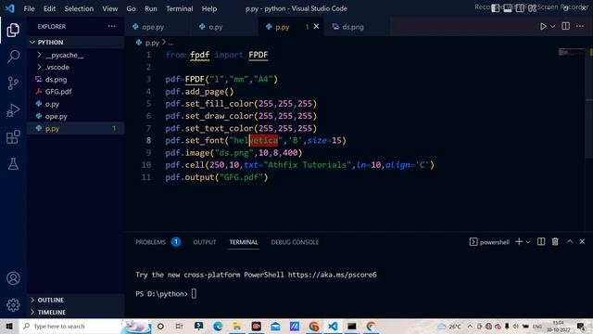Open the Selection menu
The height and width of the screenshot is (334, 593).
79,8
